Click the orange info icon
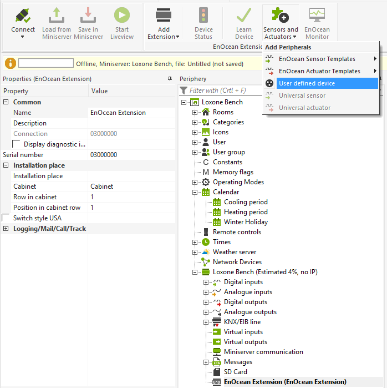The width and height of the screenshot is (387, 388). [x=11, y=63]
